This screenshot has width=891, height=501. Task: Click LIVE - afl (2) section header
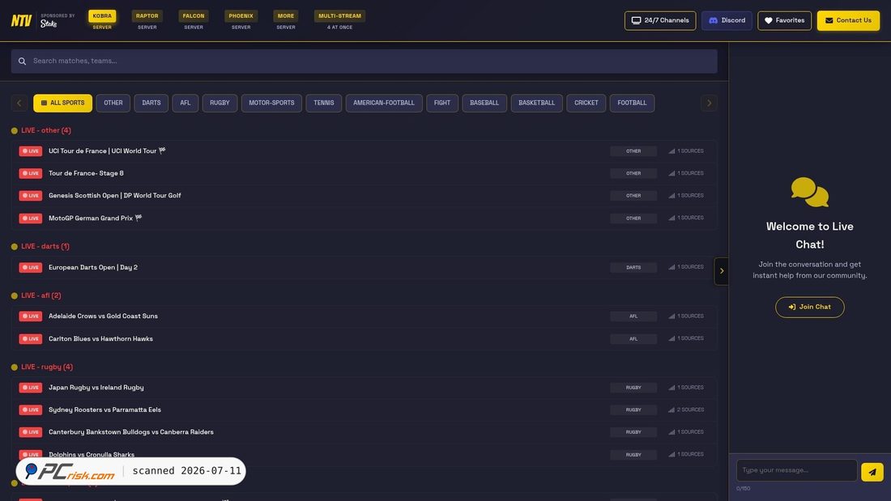coord(41,295)
